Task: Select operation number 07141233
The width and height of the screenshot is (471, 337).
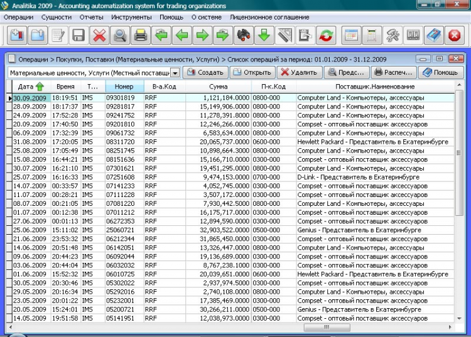Action: 120,186
